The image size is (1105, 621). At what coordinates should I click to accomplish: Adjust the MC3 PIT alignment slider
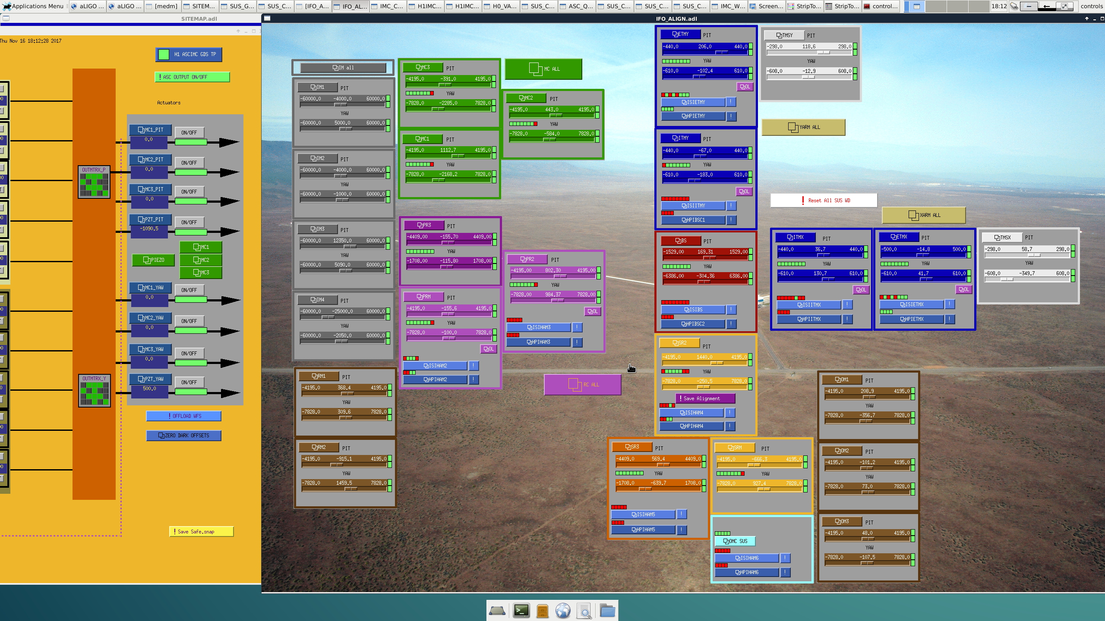(x=448, y=85)
